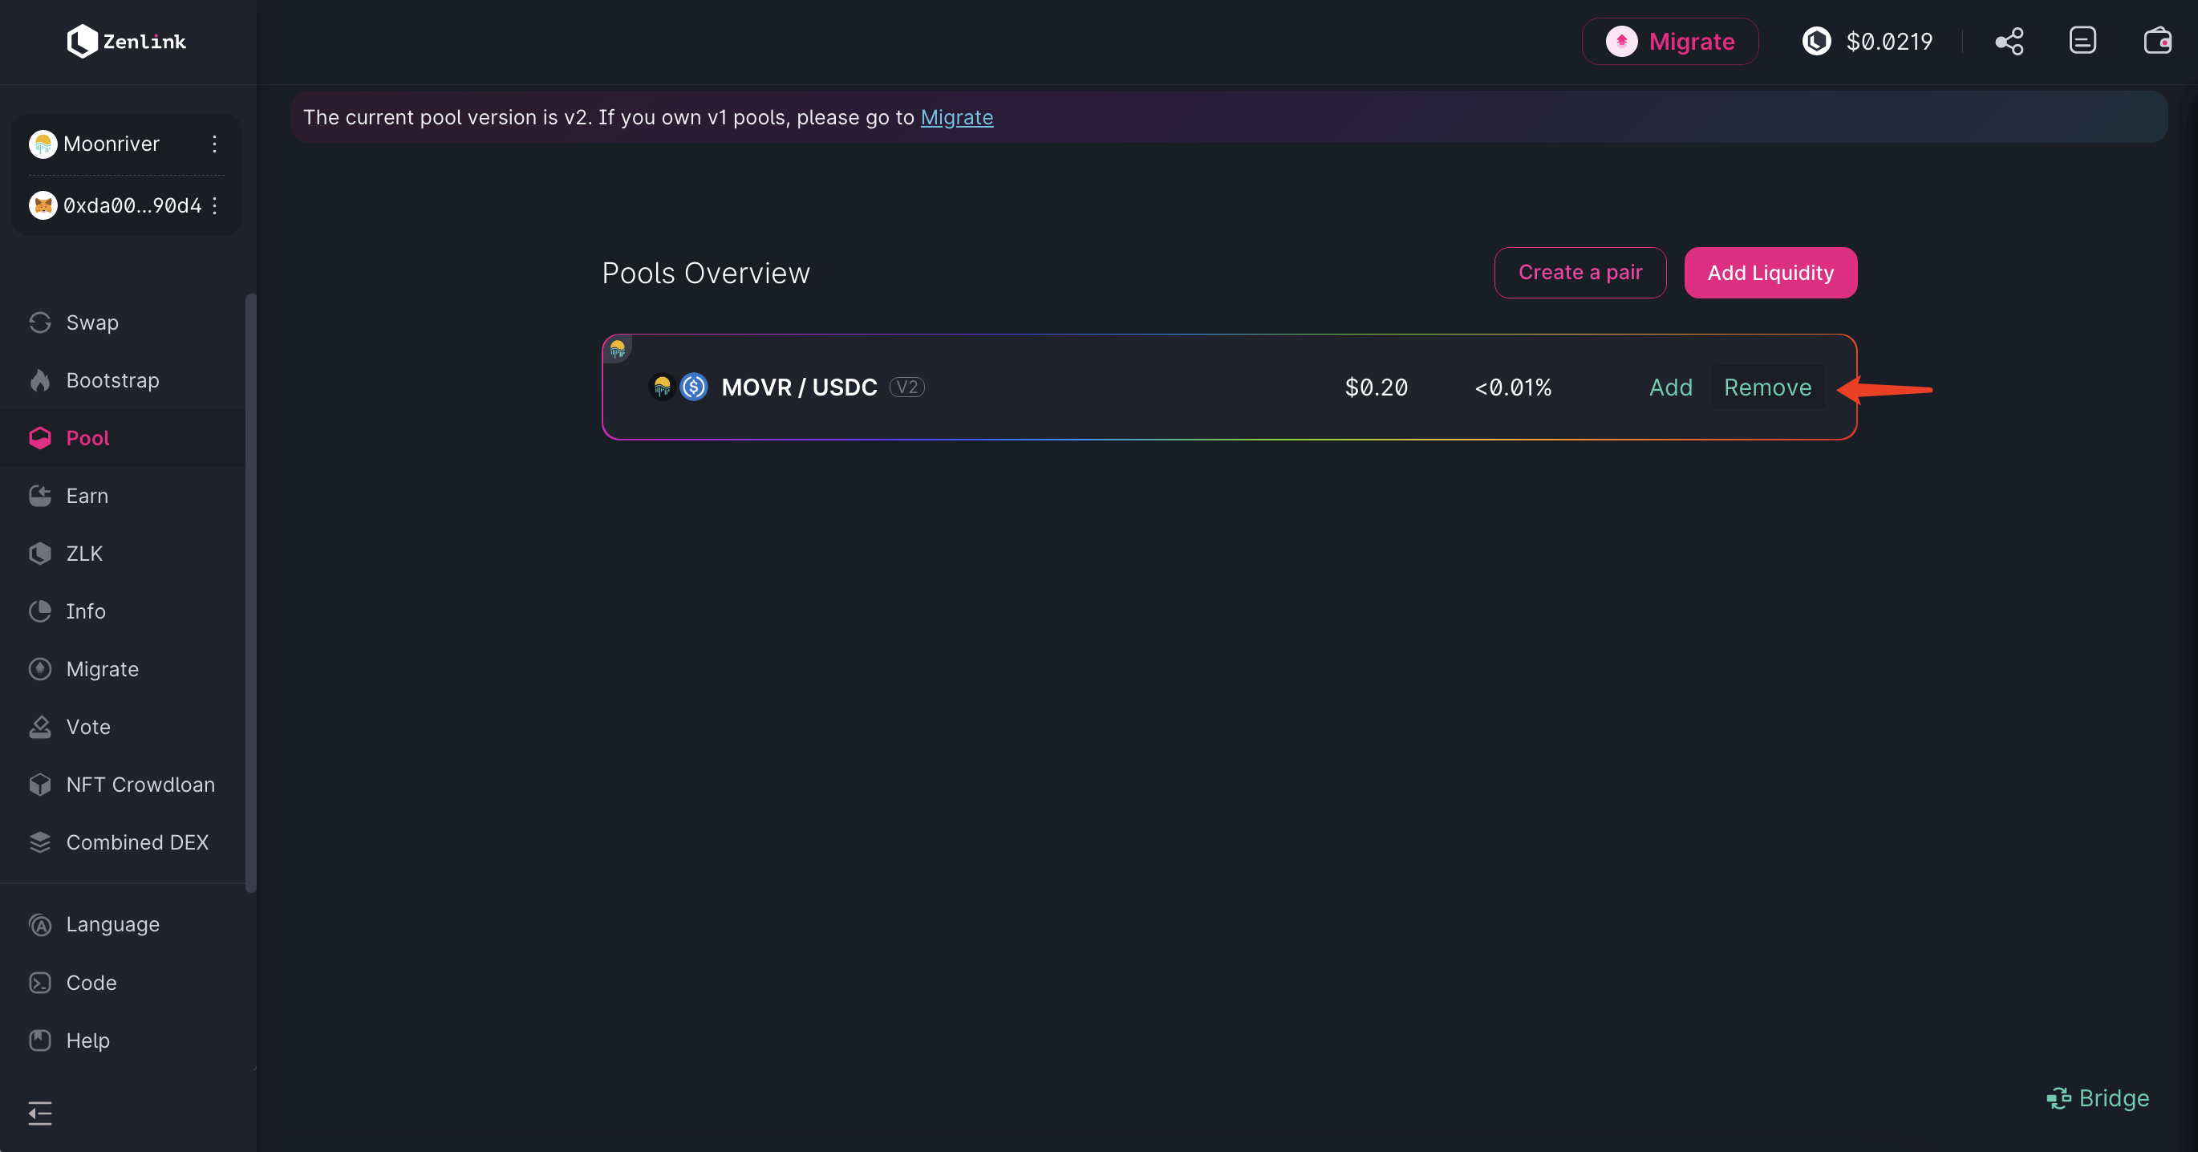Remove liquidity from MOVR / USDC pool
Image resolution: width=2198 pixels, height=1152 pixels.
click(1767, 387)
